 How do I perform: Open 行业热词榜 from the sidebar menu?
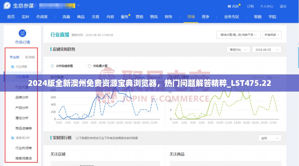[23, 148]
